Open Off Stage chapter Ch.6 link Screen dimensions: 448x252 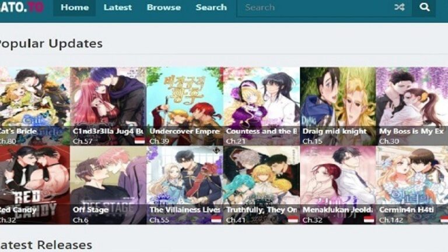point(80,220)
